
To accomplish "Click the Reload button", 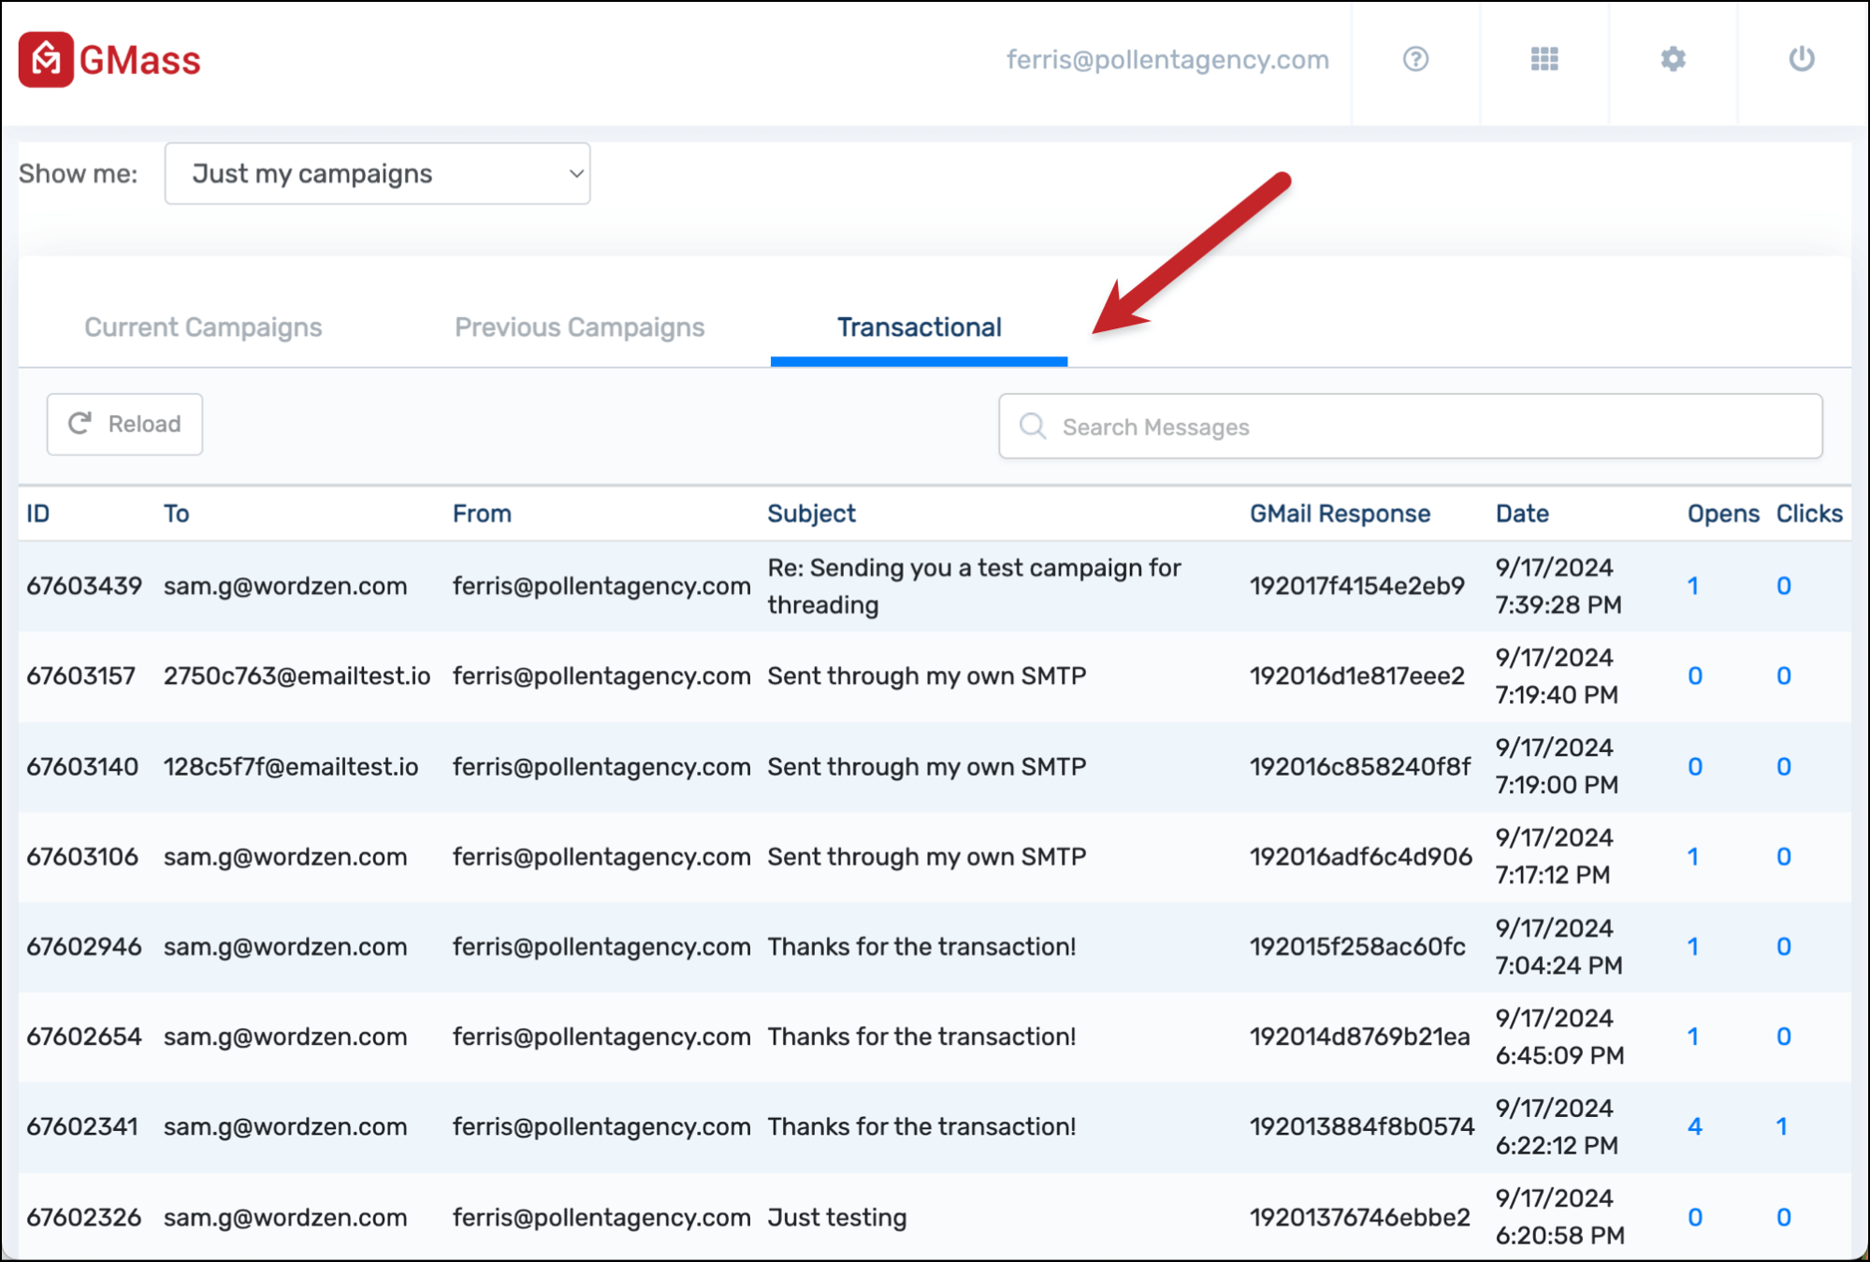I will (x=124, y=424).
